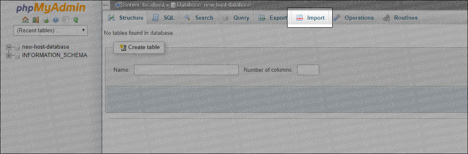
Task: Click database icon beside INFORMATION_SCHEMA
Action: pyautogui.click(x=17, y=55)
